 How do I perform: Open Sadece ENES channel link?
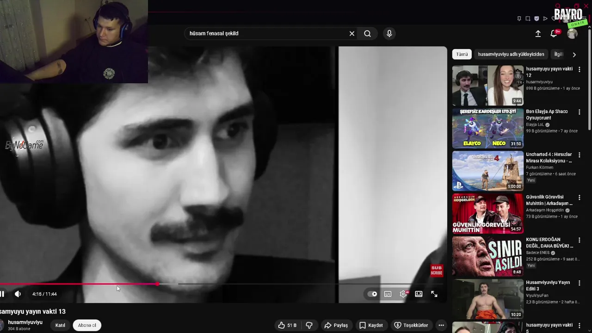(x=537, y=253)
